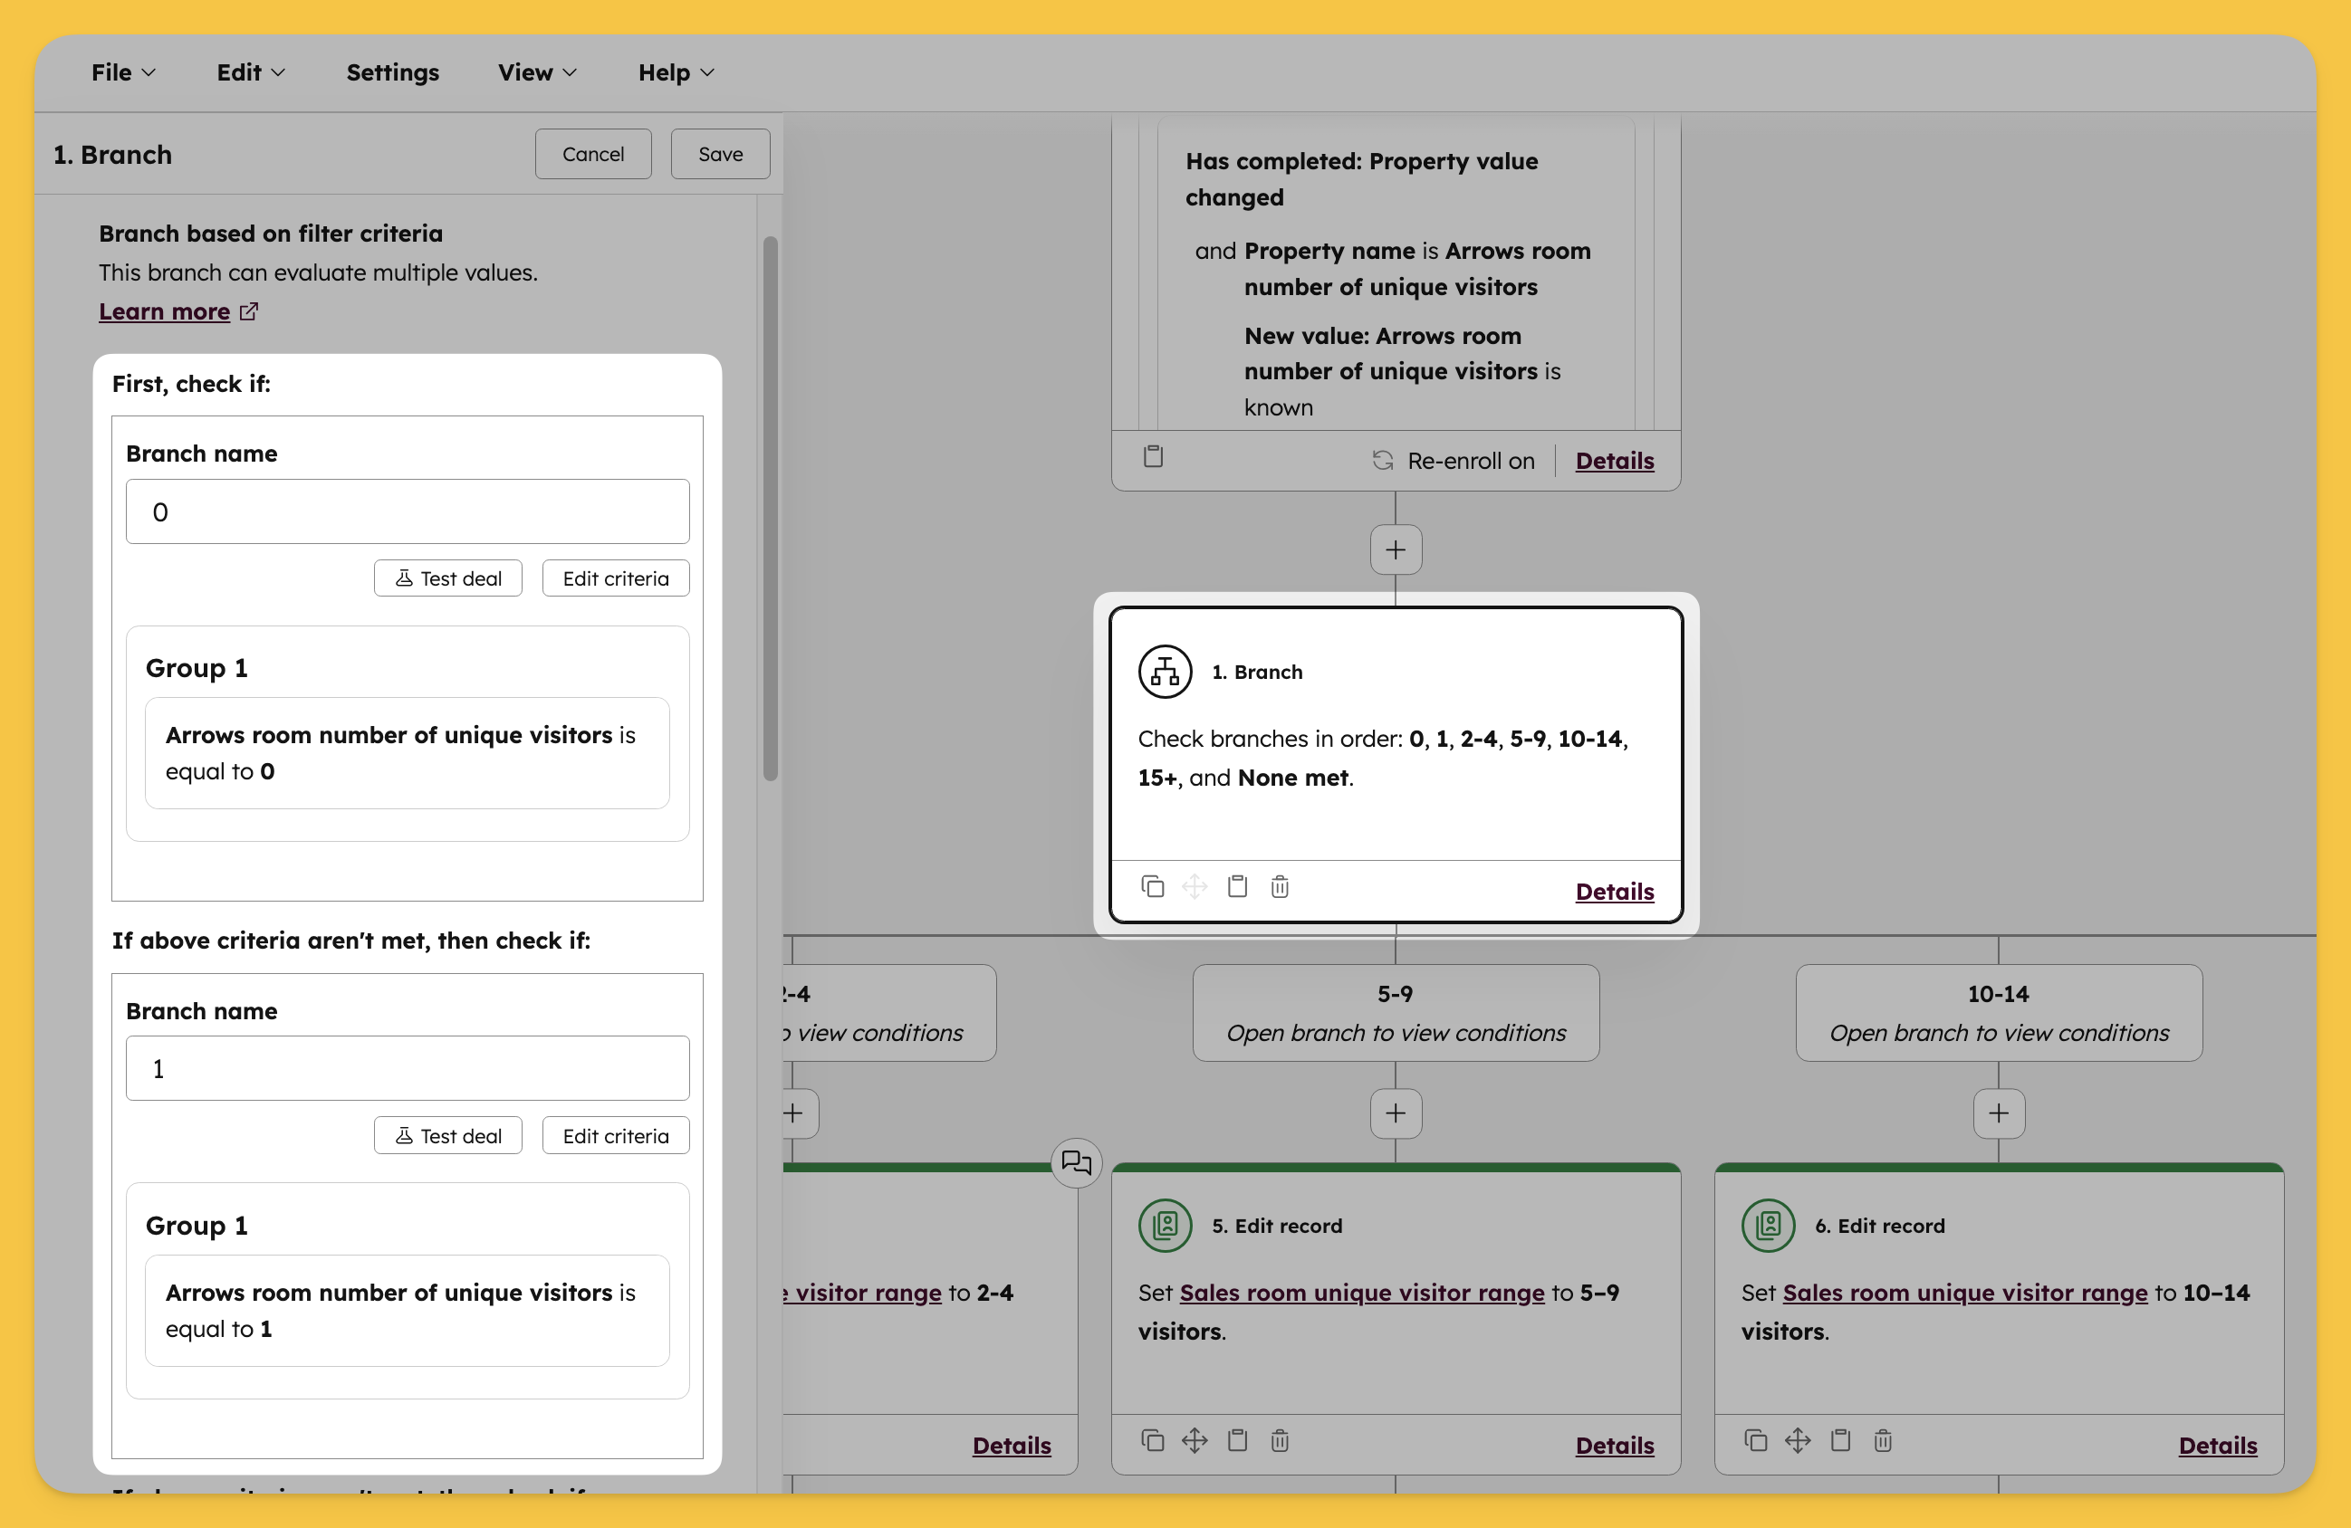2351x1528 pixels.
Task: Click trash icon on 6. Edit record
Action: tap(1883, 1440)
